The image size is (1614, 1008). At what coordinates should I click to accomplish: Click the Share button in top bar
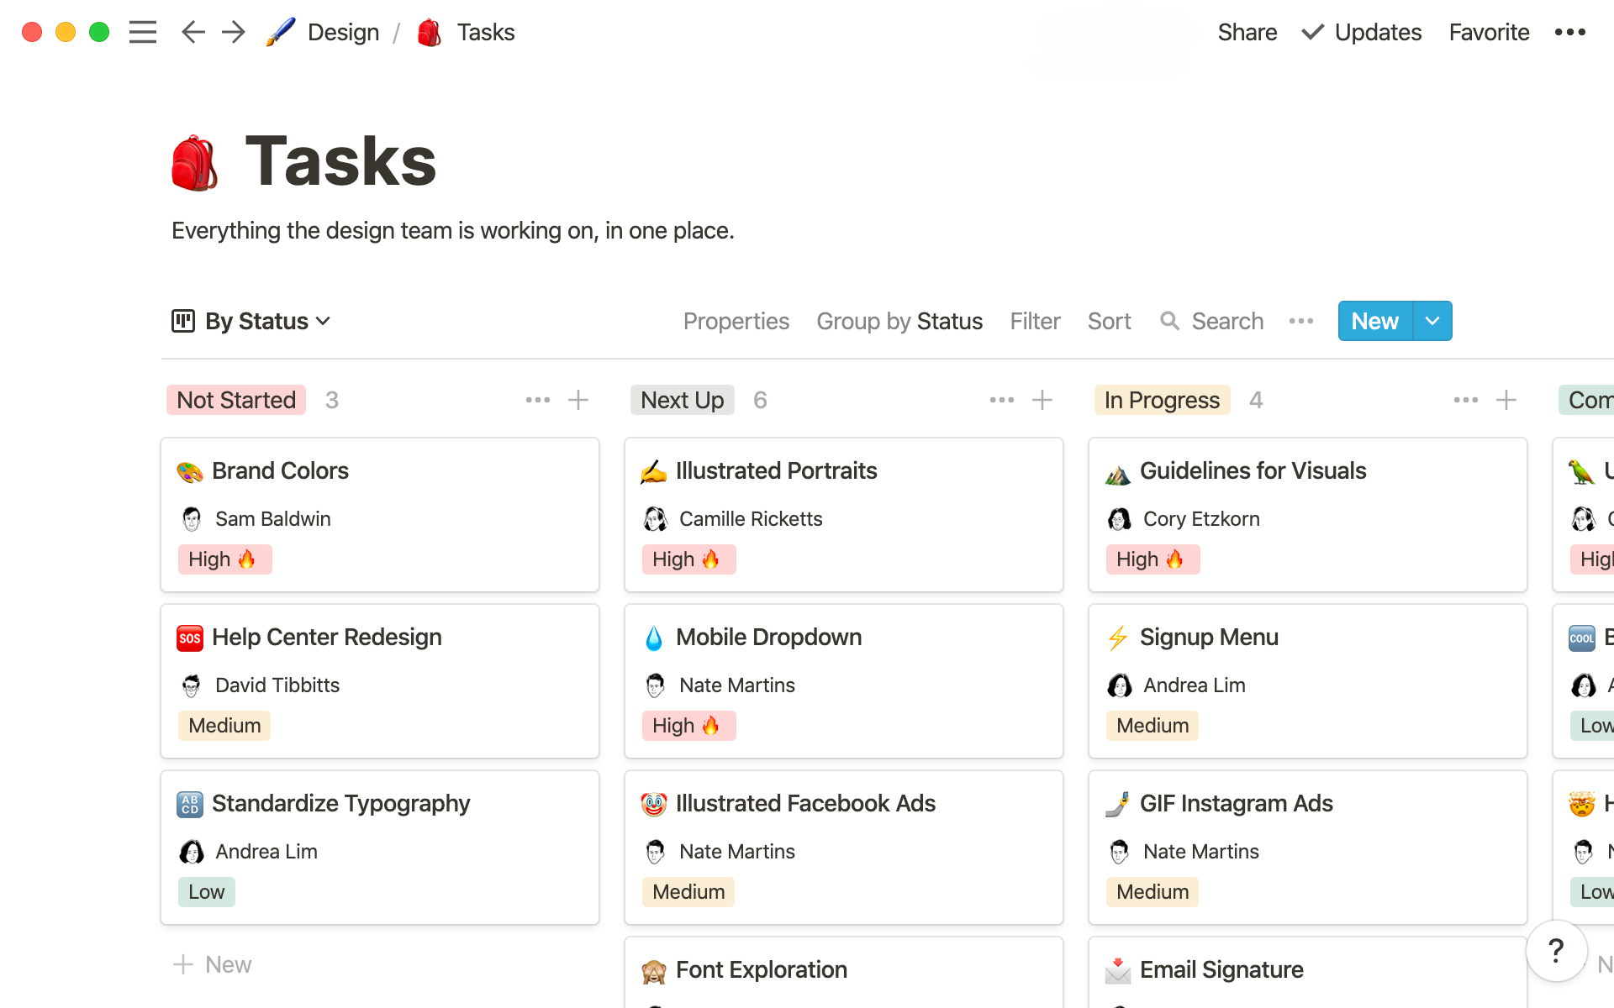(x=1244, y=31)
